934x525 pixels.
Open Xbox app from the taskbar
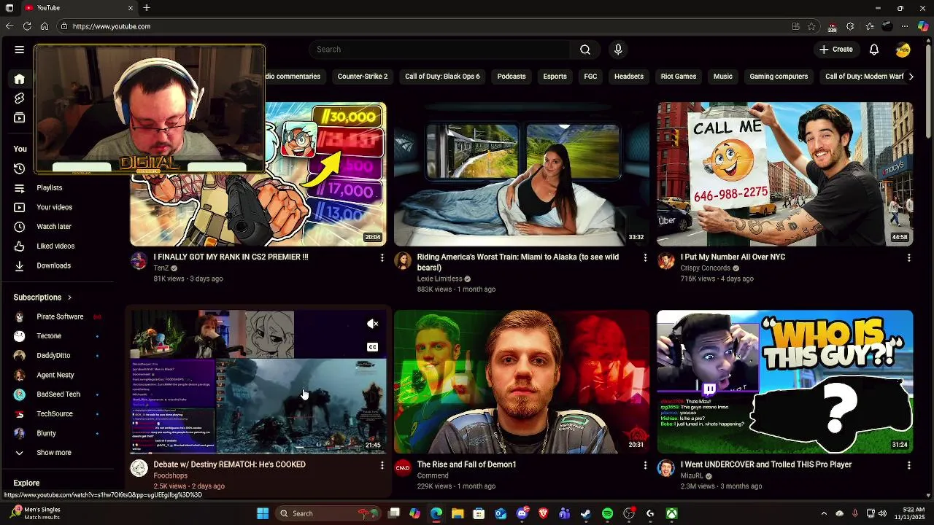coord(672,513)
